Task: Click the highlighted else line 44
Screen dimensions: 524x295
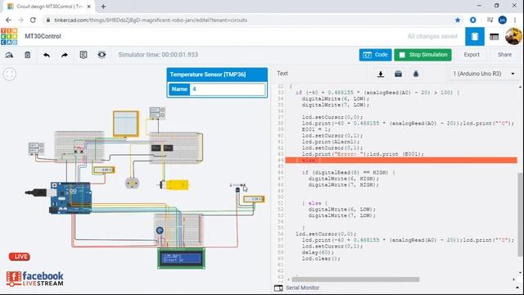Action: (x=401, y=161)
